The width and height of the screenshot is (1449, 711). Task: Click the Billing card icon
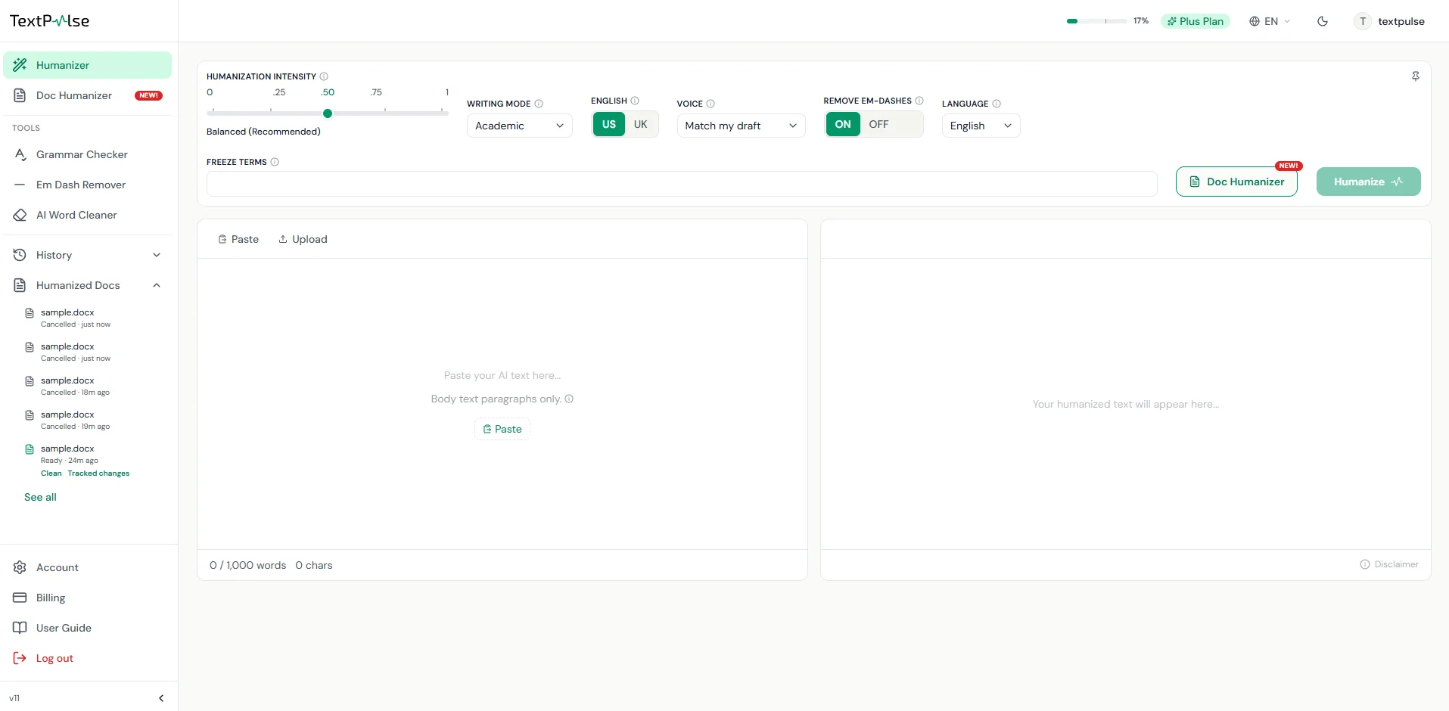pos(20,598)
